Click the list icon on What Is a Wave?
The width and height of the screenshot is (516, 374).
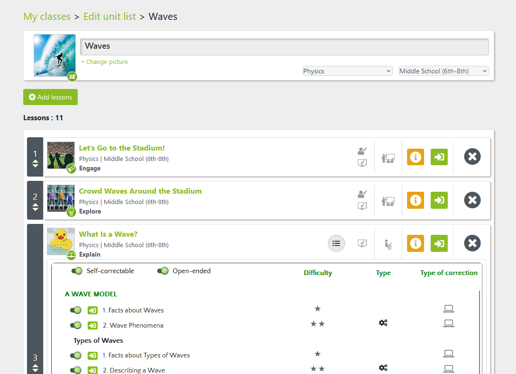[x=336, y=243]
